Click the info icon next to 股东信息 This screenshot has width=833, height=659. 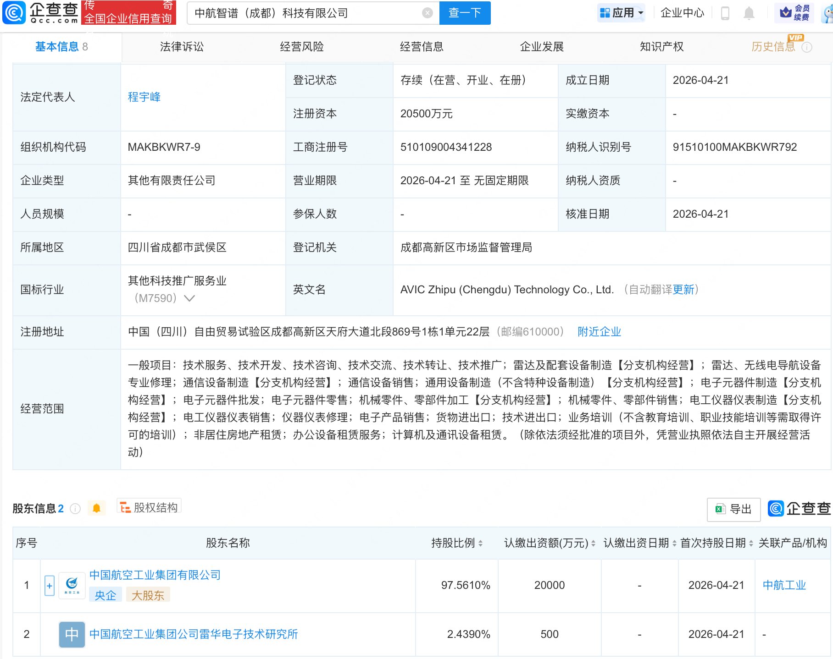pyautogui.click(x=75, y=509)
